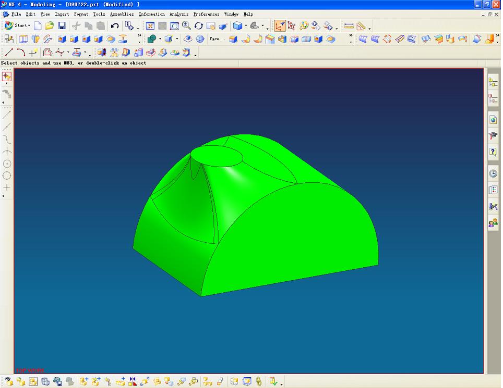Viewport: 503px width, 388px height.
Task: Click the Point with plus icon
Action: click(x=33, y=52)
